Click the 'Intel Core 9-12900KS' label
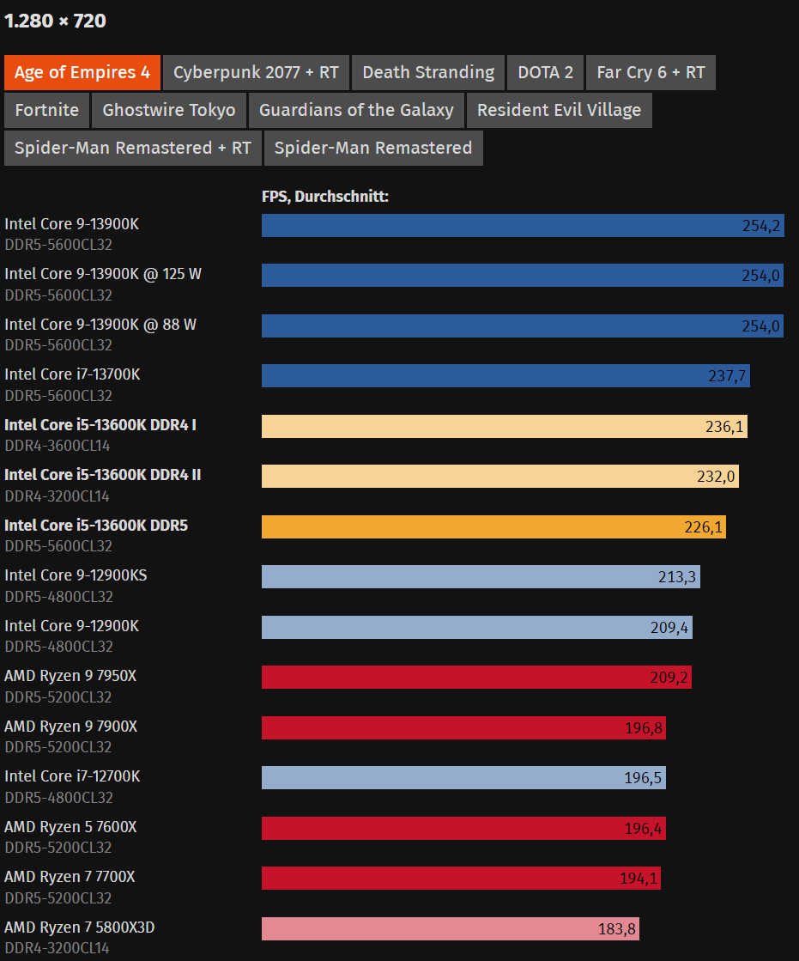799x961 pixels. click(x=76, y=575)
